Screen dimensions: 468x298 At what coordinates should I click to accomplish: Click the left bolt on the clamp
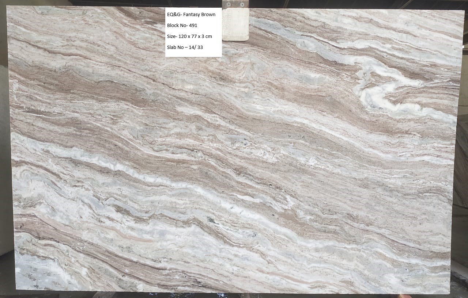[x=229, y=4]
